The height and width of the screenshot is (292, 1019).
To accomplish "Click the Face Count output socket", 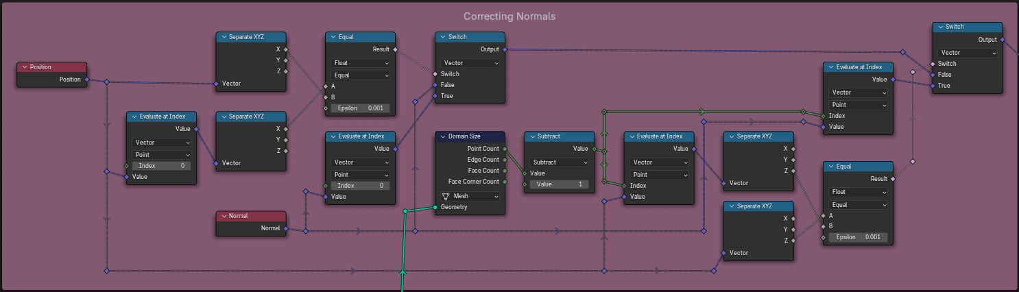I will point(505,171).
